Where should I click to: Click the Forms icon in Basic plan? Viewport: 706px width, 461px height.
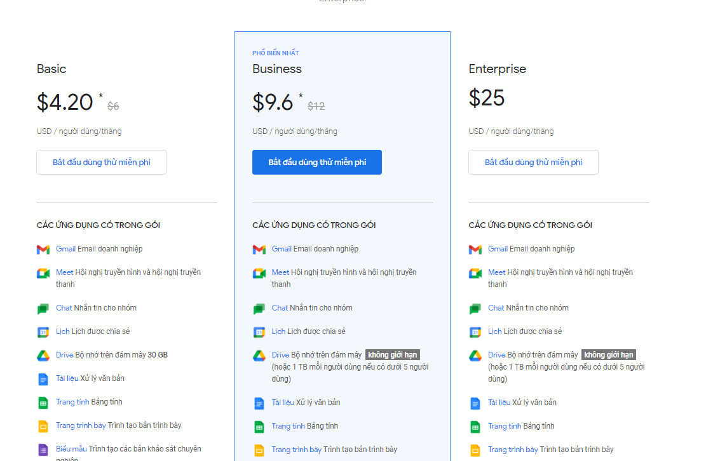click(x=43, y=450)
